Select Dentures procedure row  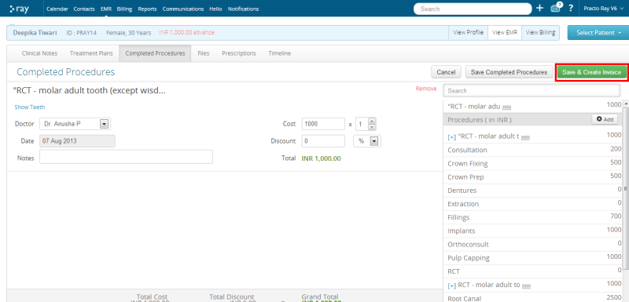click(x=533, y=191)
